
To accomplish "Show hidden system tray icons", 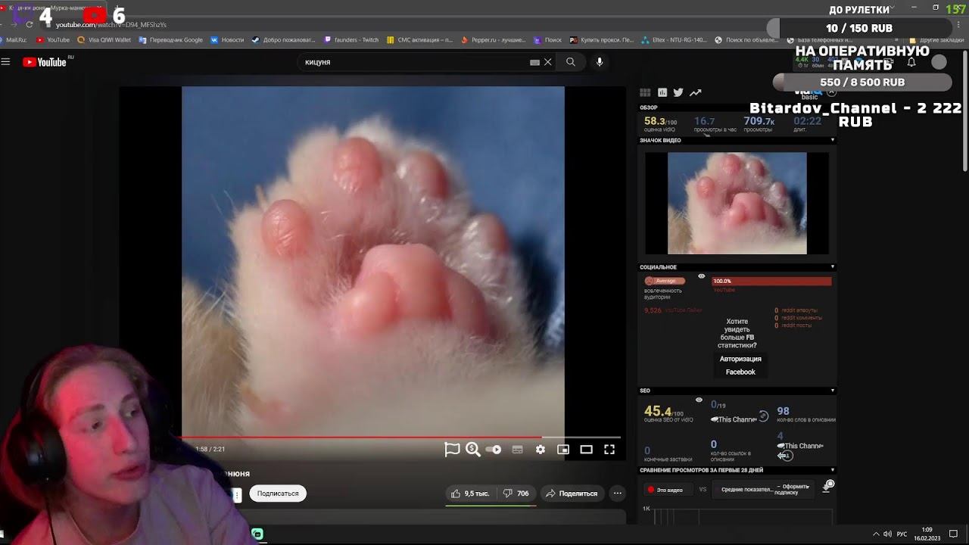I will click(x=876, y=534).
